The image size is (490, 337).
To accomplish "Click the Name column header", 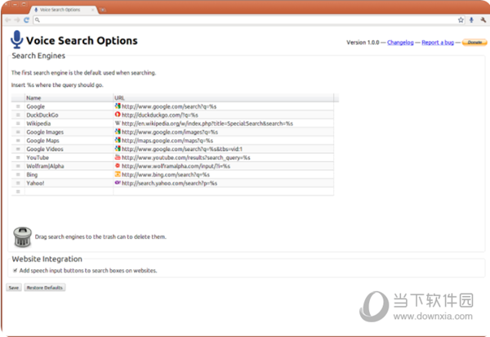I will [x=69, y=98].
